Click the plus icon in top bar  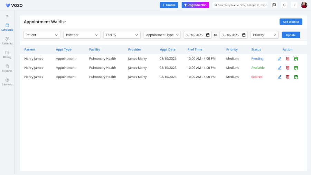(294, 5)
